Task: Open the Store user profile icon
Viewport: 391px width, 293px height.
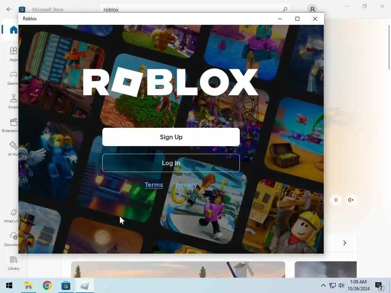Action: 312,10
